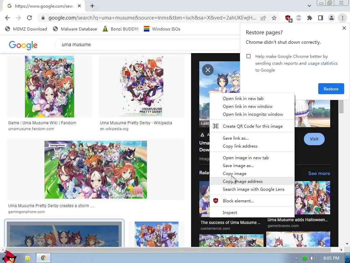This screenshot has height=263, width=350.
Task: Open the uBlock Origin extension icon
Action: (x=288, y=18)
